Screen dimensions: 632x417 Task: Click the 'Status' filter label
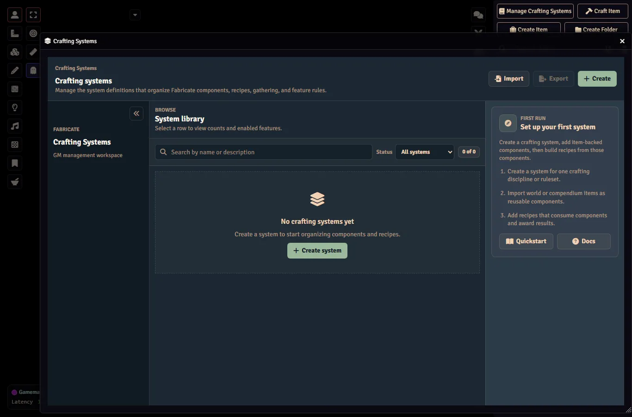pyautogui.click(x=384, y=152)
